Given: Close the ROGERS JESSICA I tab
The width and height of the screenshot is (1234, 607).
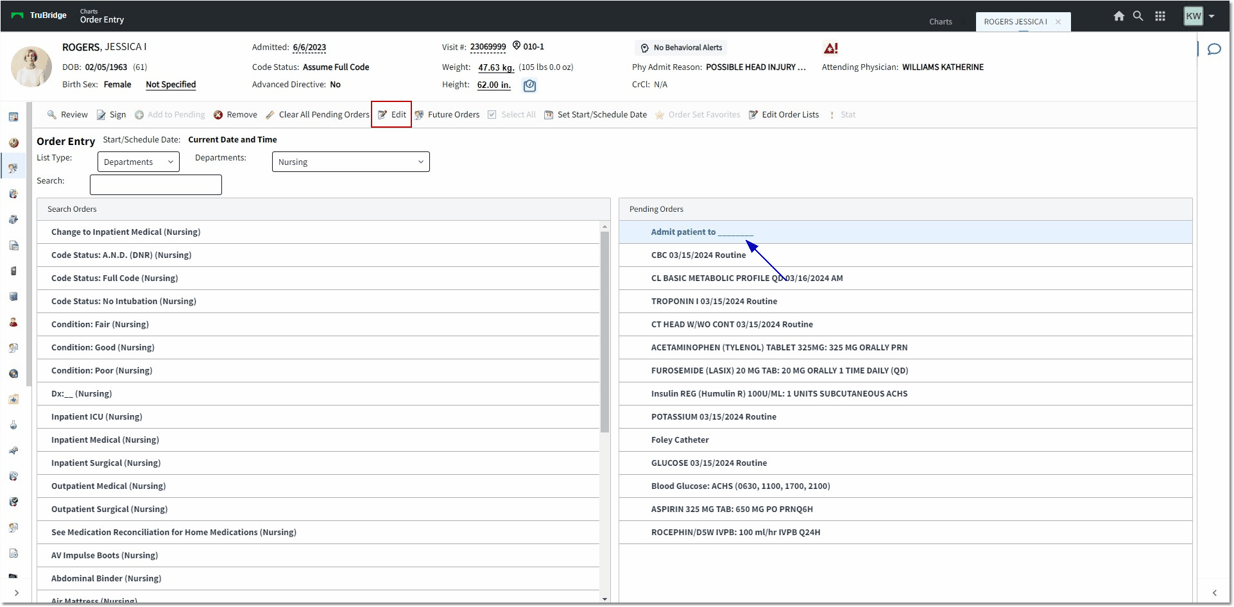Looking at the screenshot, I should pyautogui.click(x=1058, y=22).
